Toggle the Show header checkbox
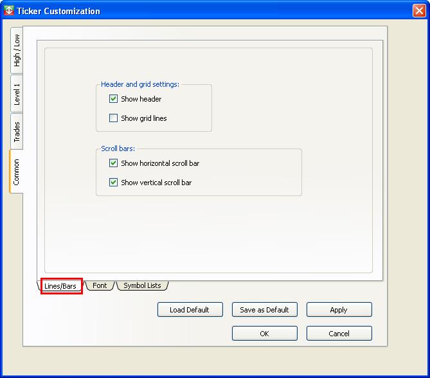The width and height of the screenshot is (430, 378). 114,99
